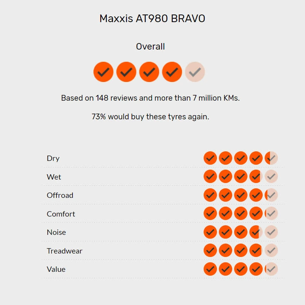Click the first checkmark circle in Wet row
The image size is (305, 305).
pos(210,177)
